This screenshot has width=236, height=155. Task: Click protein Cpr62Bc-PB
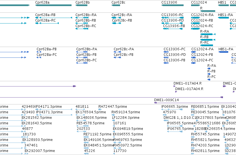[117, 57]
